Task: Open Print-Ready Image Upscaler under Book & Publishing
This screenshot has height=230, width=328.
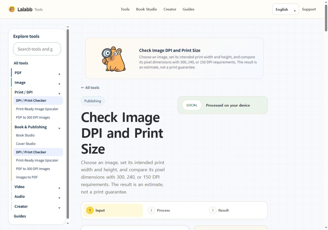Action: click(37, 160)
